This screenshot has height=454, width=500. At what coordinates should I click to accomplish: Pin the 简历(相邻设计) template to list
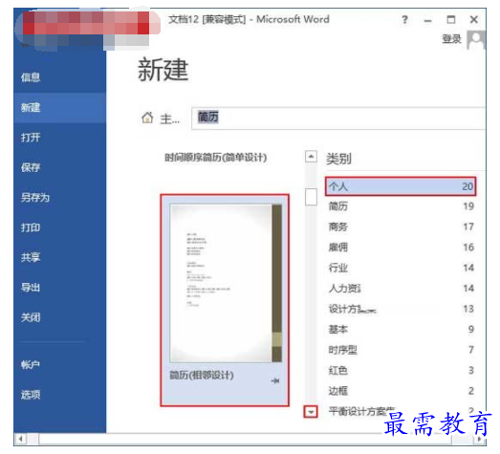pos(275,380)
